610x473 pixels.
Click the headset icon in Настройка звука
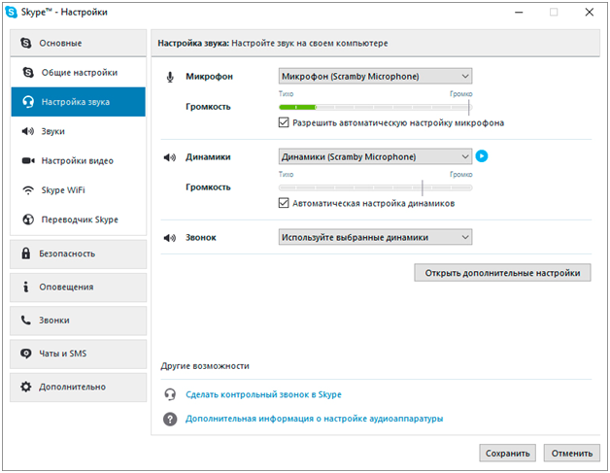[28, 102]
